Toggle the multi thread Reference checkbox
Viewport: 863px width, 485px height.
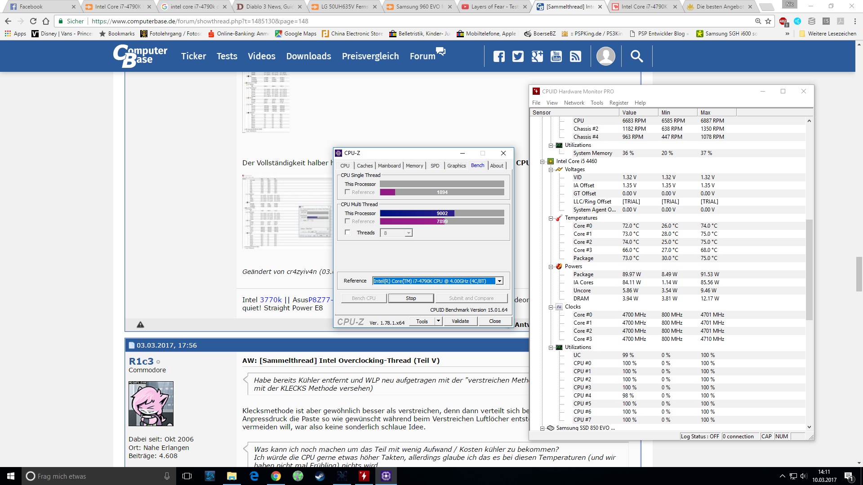click(347, 221)
